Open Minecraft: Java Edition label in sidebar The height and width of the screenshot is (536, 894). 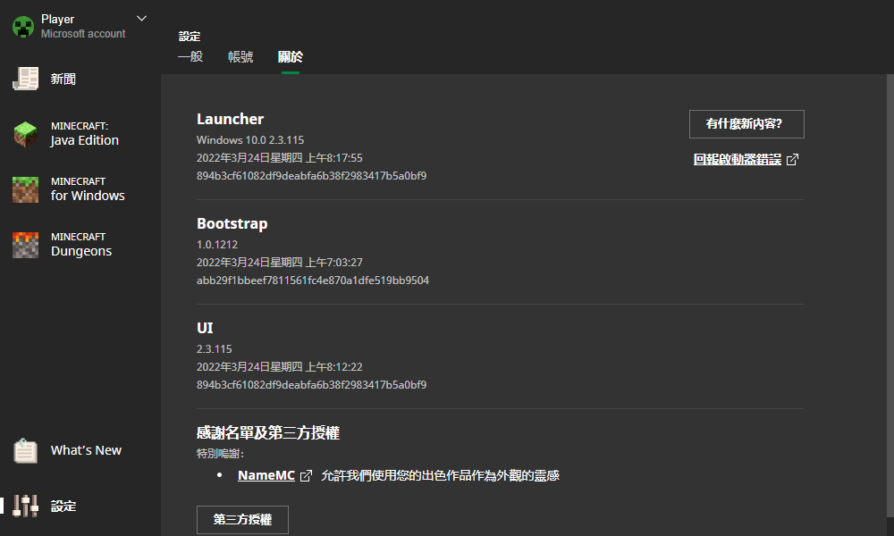(84, 134)
